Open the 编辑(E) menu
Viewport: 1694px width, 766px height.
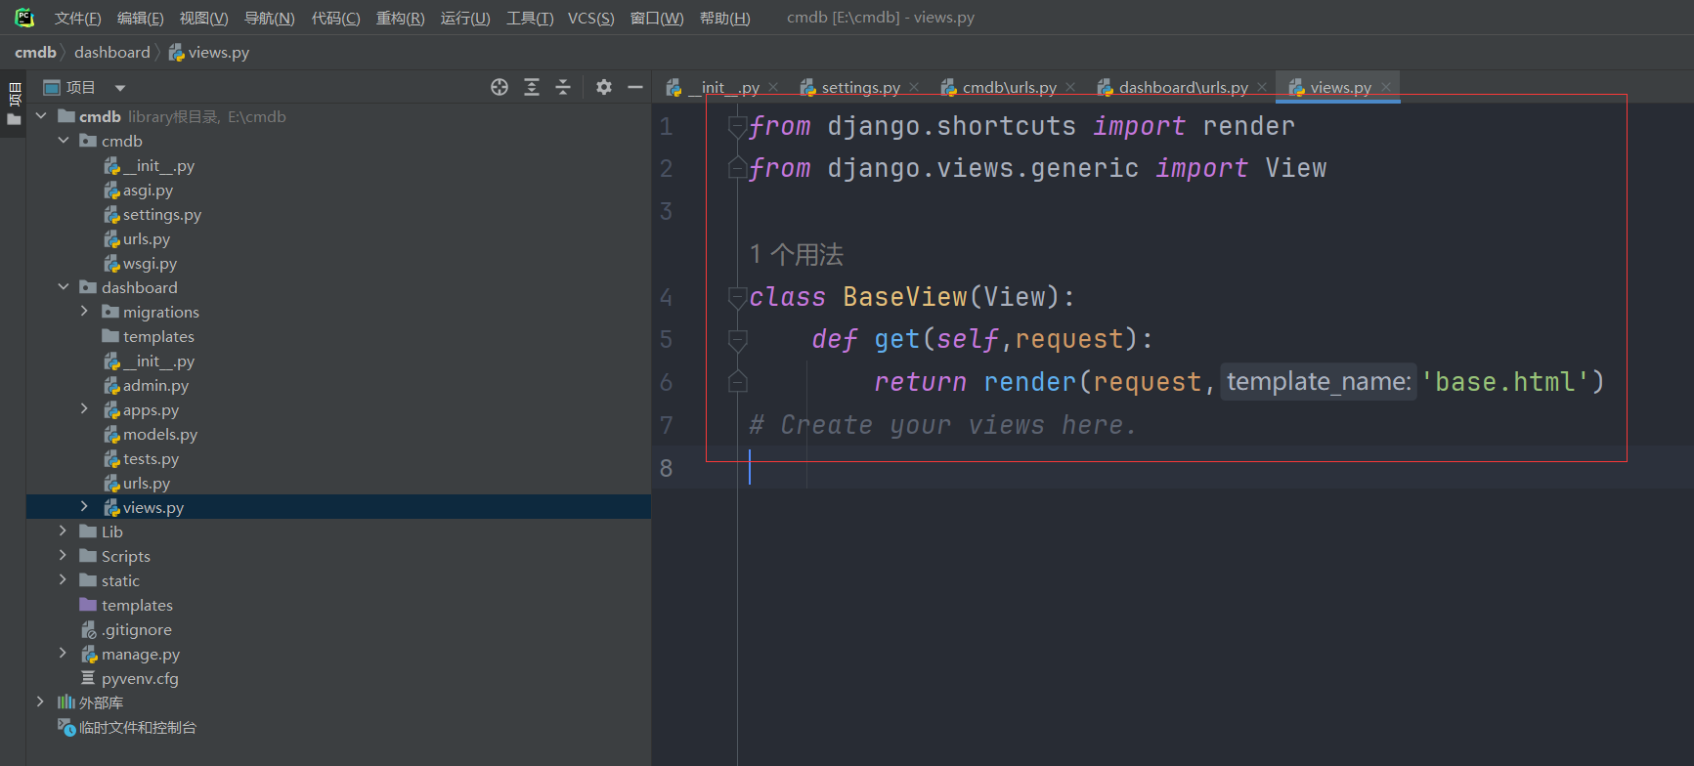[x=141, y=18]
